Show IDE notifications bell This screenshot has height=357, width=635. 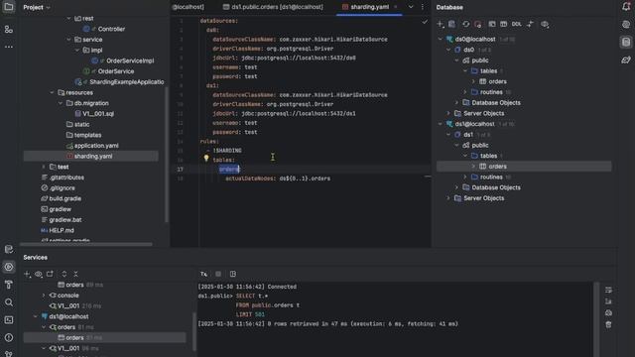click(x=626, y=7)
